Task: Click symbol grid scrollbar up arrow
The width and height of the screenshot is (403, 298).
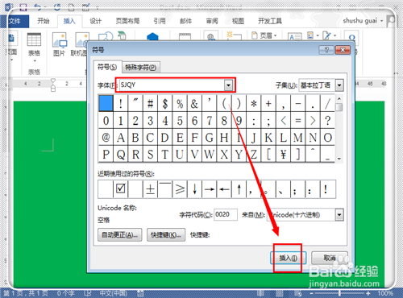Action: (x=339, y=98)
